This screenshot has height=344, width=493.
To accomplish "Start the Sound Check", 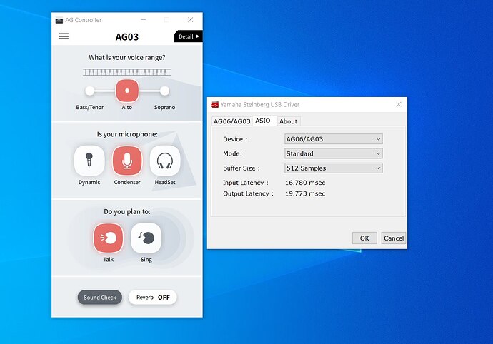I will tap(100, 297).
